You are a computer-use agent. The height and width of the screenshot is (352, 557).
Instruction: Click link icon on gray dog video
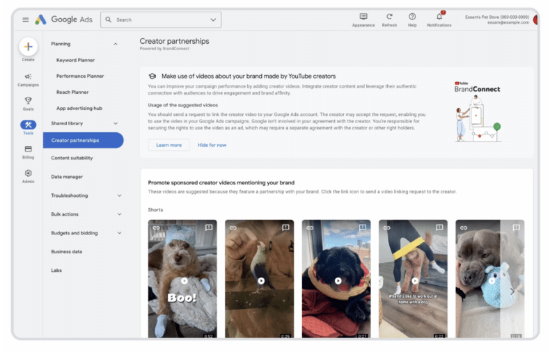point(464,227)
